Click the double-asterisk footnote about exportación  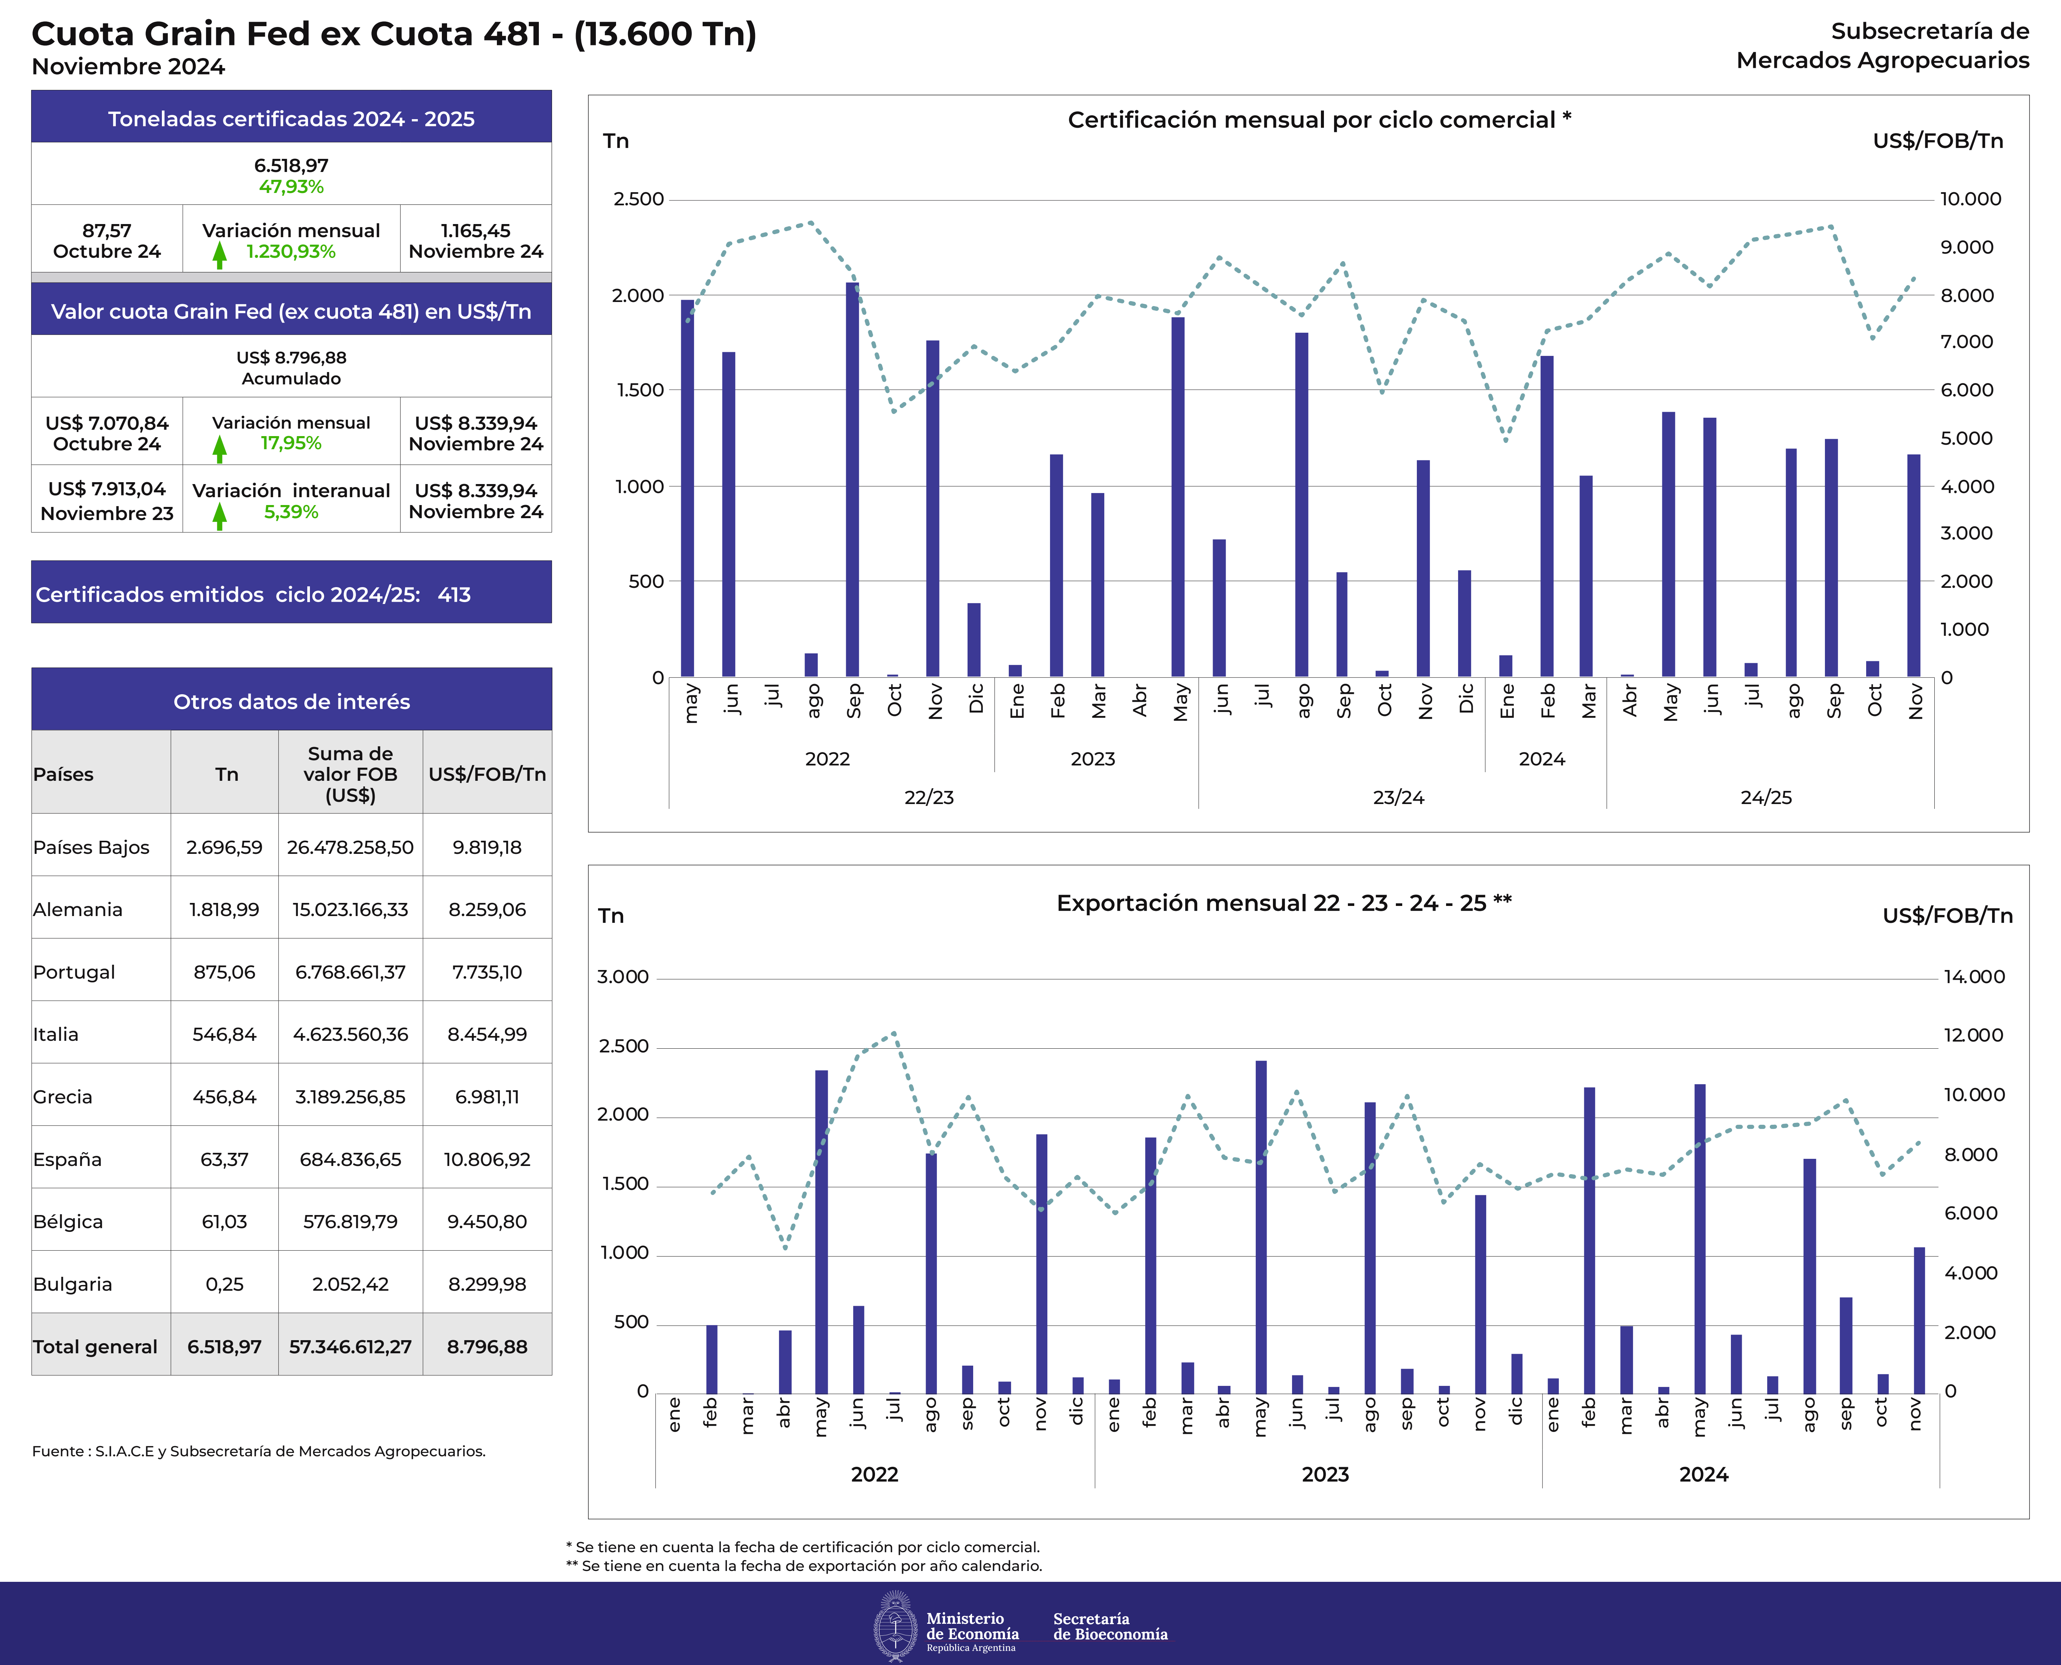pos(804,1565)
